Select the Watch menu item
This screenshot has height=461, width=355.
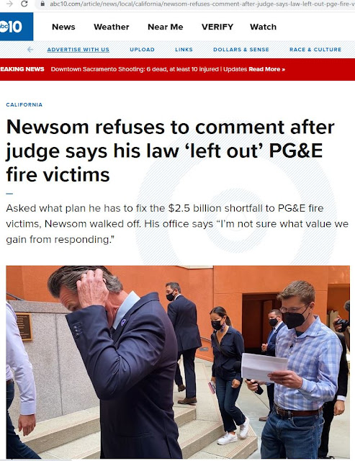263,27
